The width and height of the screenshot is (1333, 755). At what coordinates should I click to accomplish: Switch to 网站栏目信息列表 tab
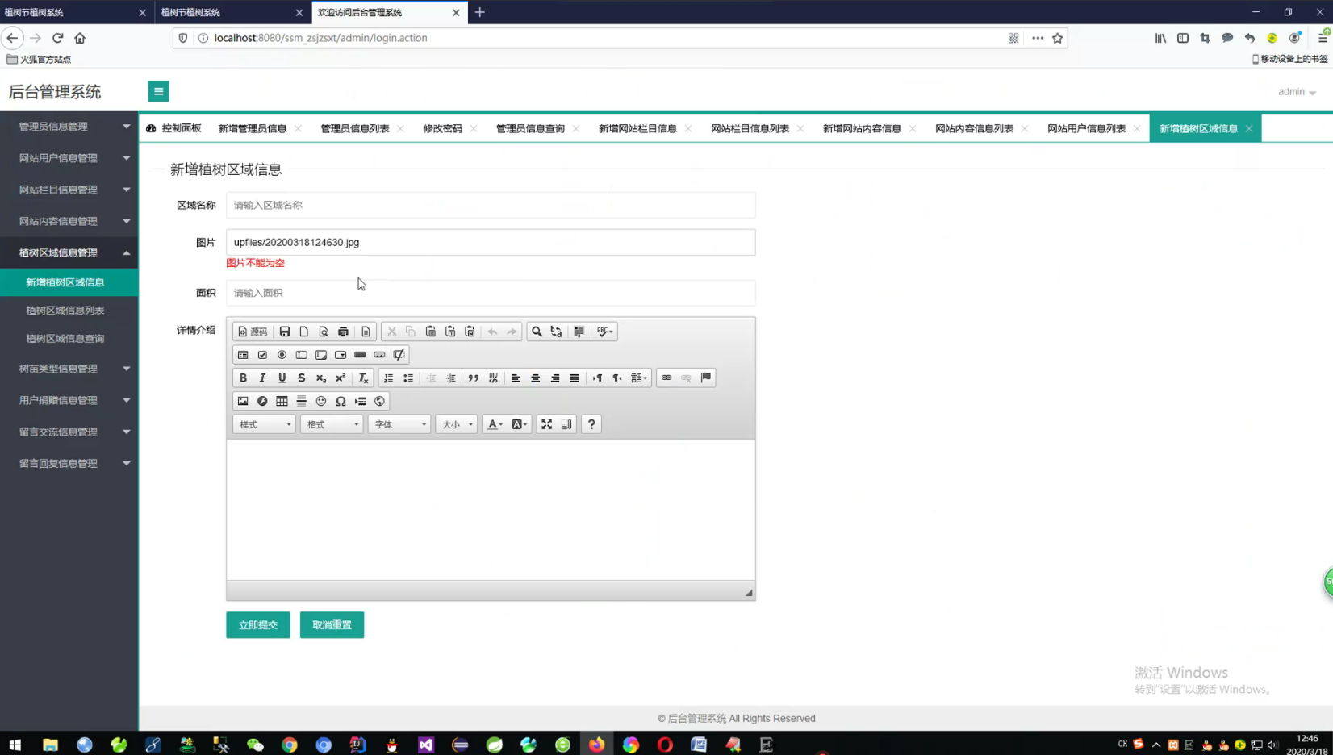click(750, 128)
